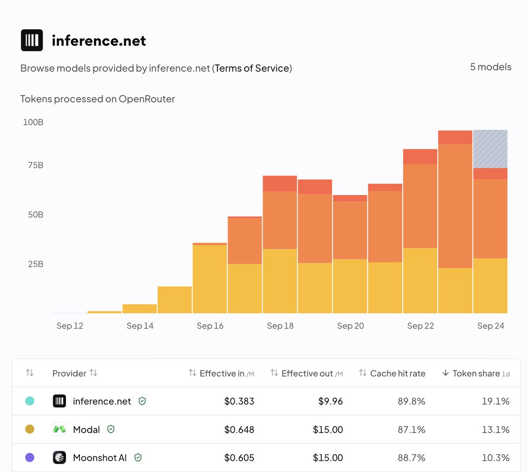Sort by Cache hit rate column
This screenshot has height=472, width=528.
click(392, 373)
